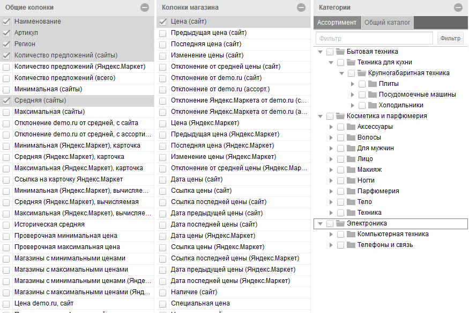The height and width of the screenshot is (313, 469).
Task: Click the Бытовая техника folder icon
Action: (340, 52)
